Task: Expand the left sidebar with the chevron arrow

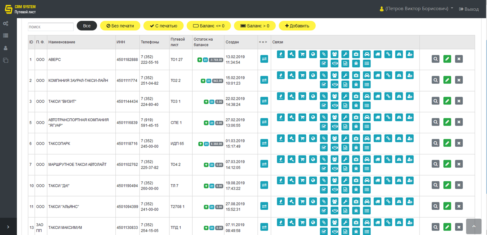Action: tap(8, 227)
